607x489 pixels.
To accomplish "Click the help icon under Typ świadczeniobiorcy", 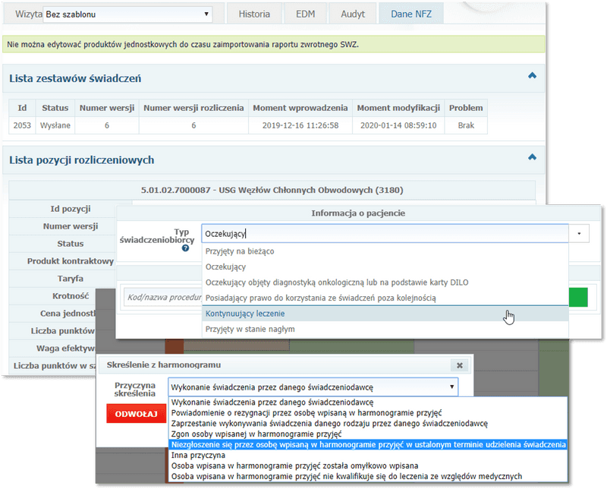I will (x=185, y=248).
